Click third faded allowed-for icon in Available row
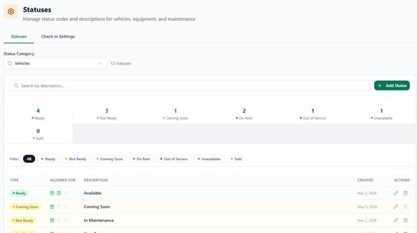 point(65,193)
